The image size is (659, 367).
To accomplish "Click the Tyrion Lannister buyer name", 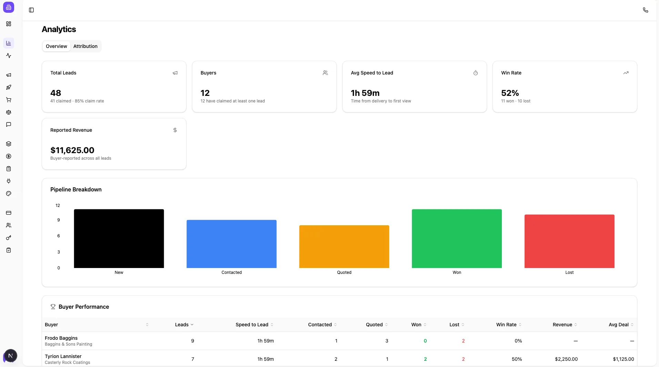I will (x=63, y=356).
